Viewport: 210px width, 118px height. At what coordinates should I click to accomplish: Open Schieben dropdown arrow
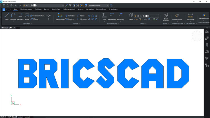76,16
